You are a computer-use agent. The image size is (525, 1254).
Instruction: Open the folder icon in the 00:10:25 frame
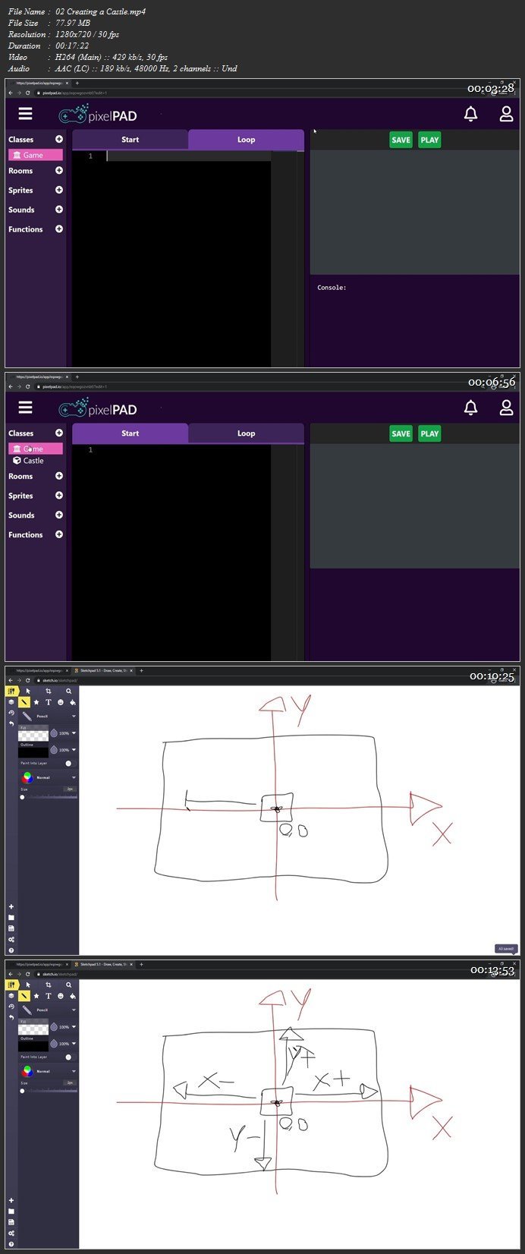11,918
